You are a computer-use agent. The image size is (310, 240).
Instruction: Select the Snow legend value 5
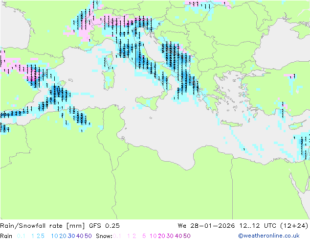point(144,236)
